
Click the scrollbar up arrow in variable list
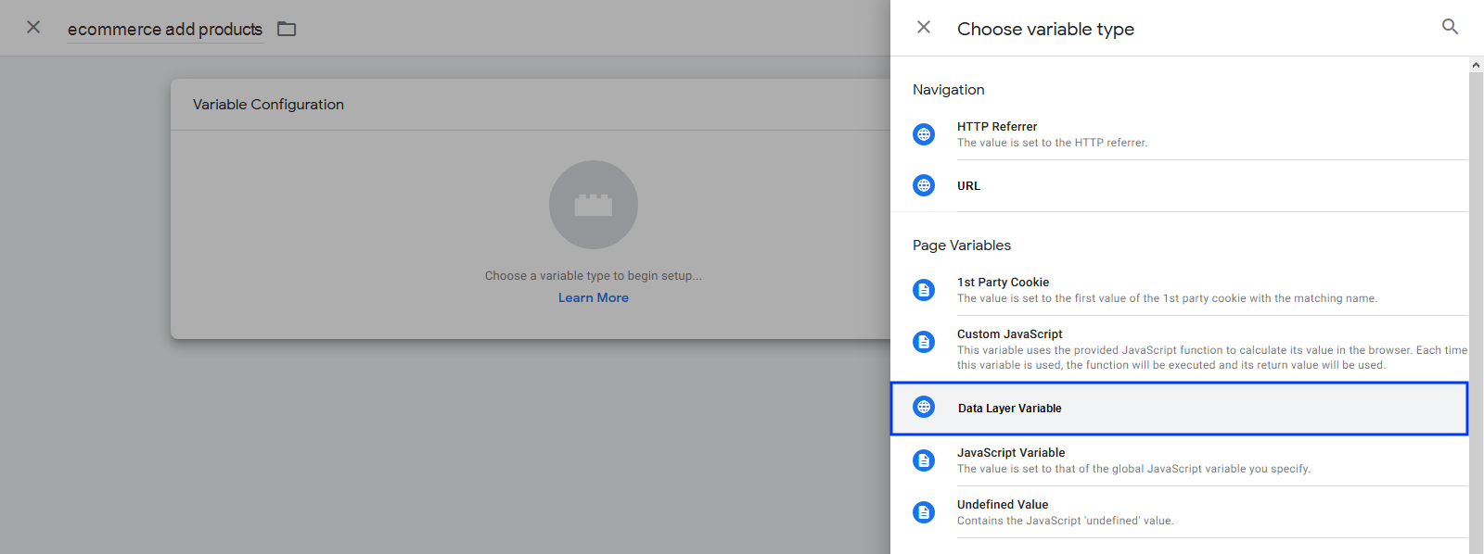coord(1476,65)
